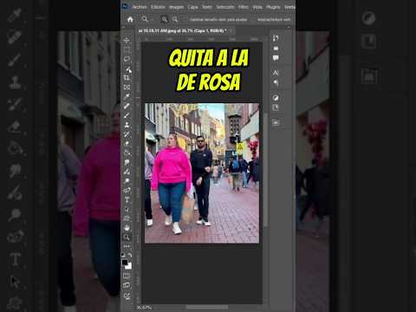Open the Capa menu

click(x=192, y=7)
